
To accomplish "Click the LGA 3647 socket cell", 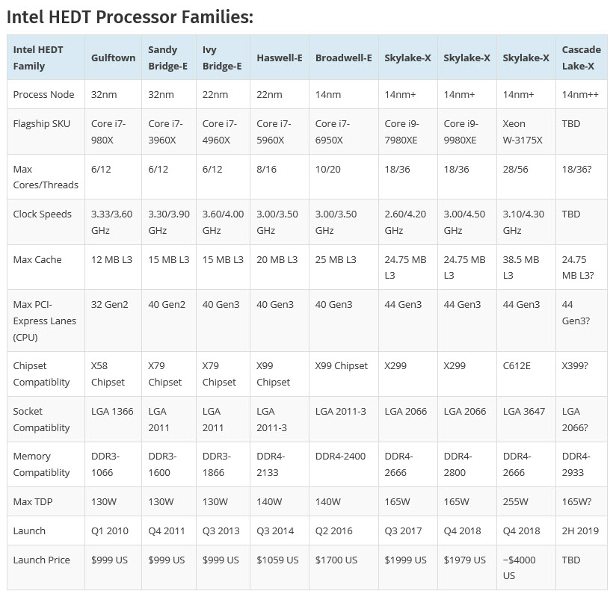I will (526, 411).
